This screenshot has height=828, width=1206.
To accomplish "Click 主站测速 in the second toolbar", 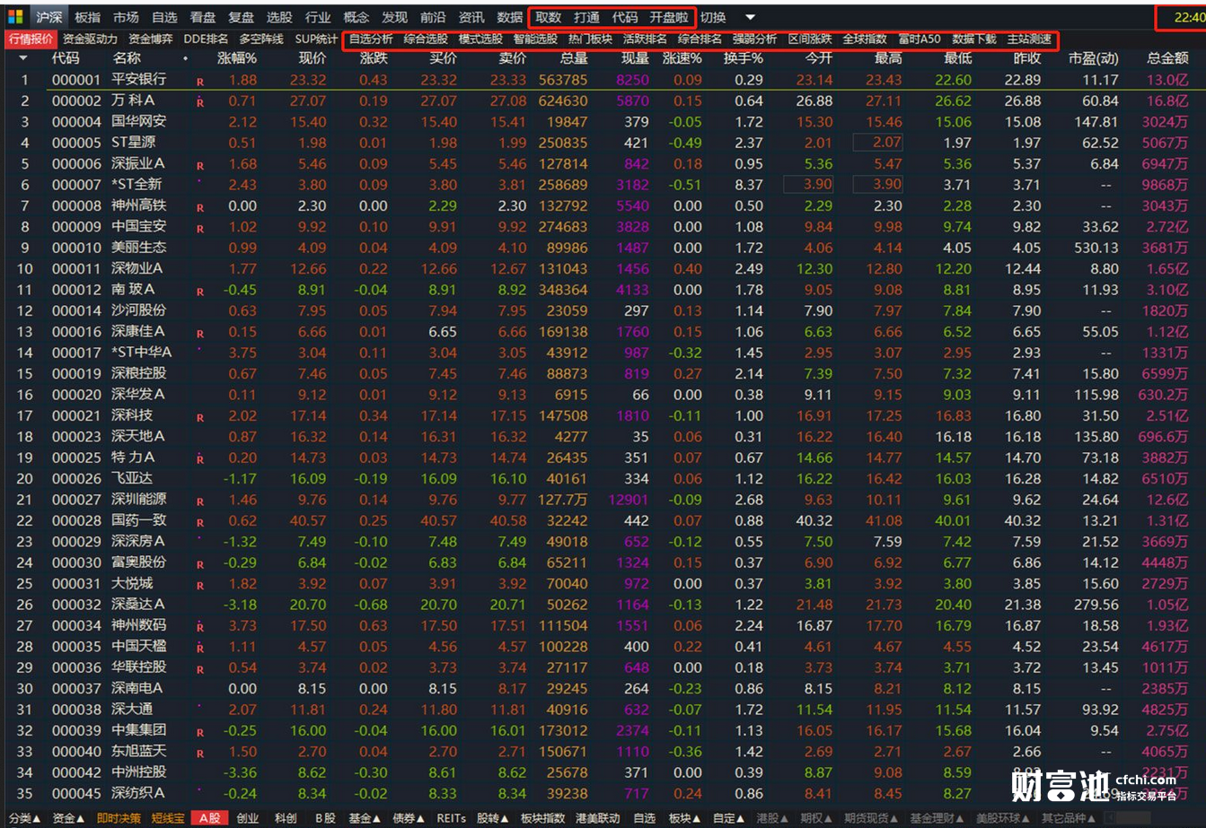I will point(1029,39).
